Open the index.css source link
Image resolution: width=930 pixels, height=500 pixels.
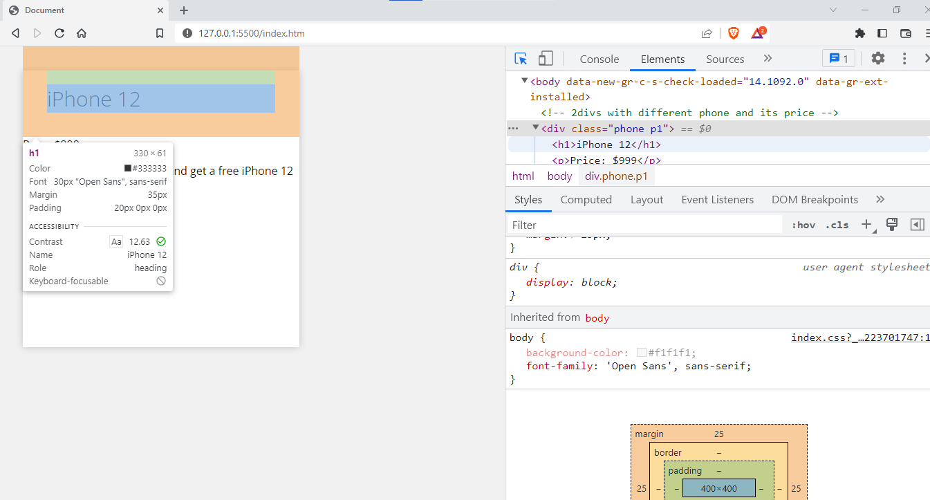(860, 338)
